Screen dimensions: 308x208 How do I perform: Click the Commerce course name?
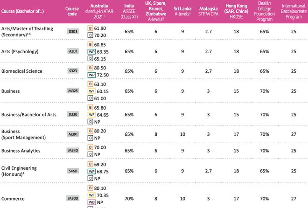click(x=13, y=199)
